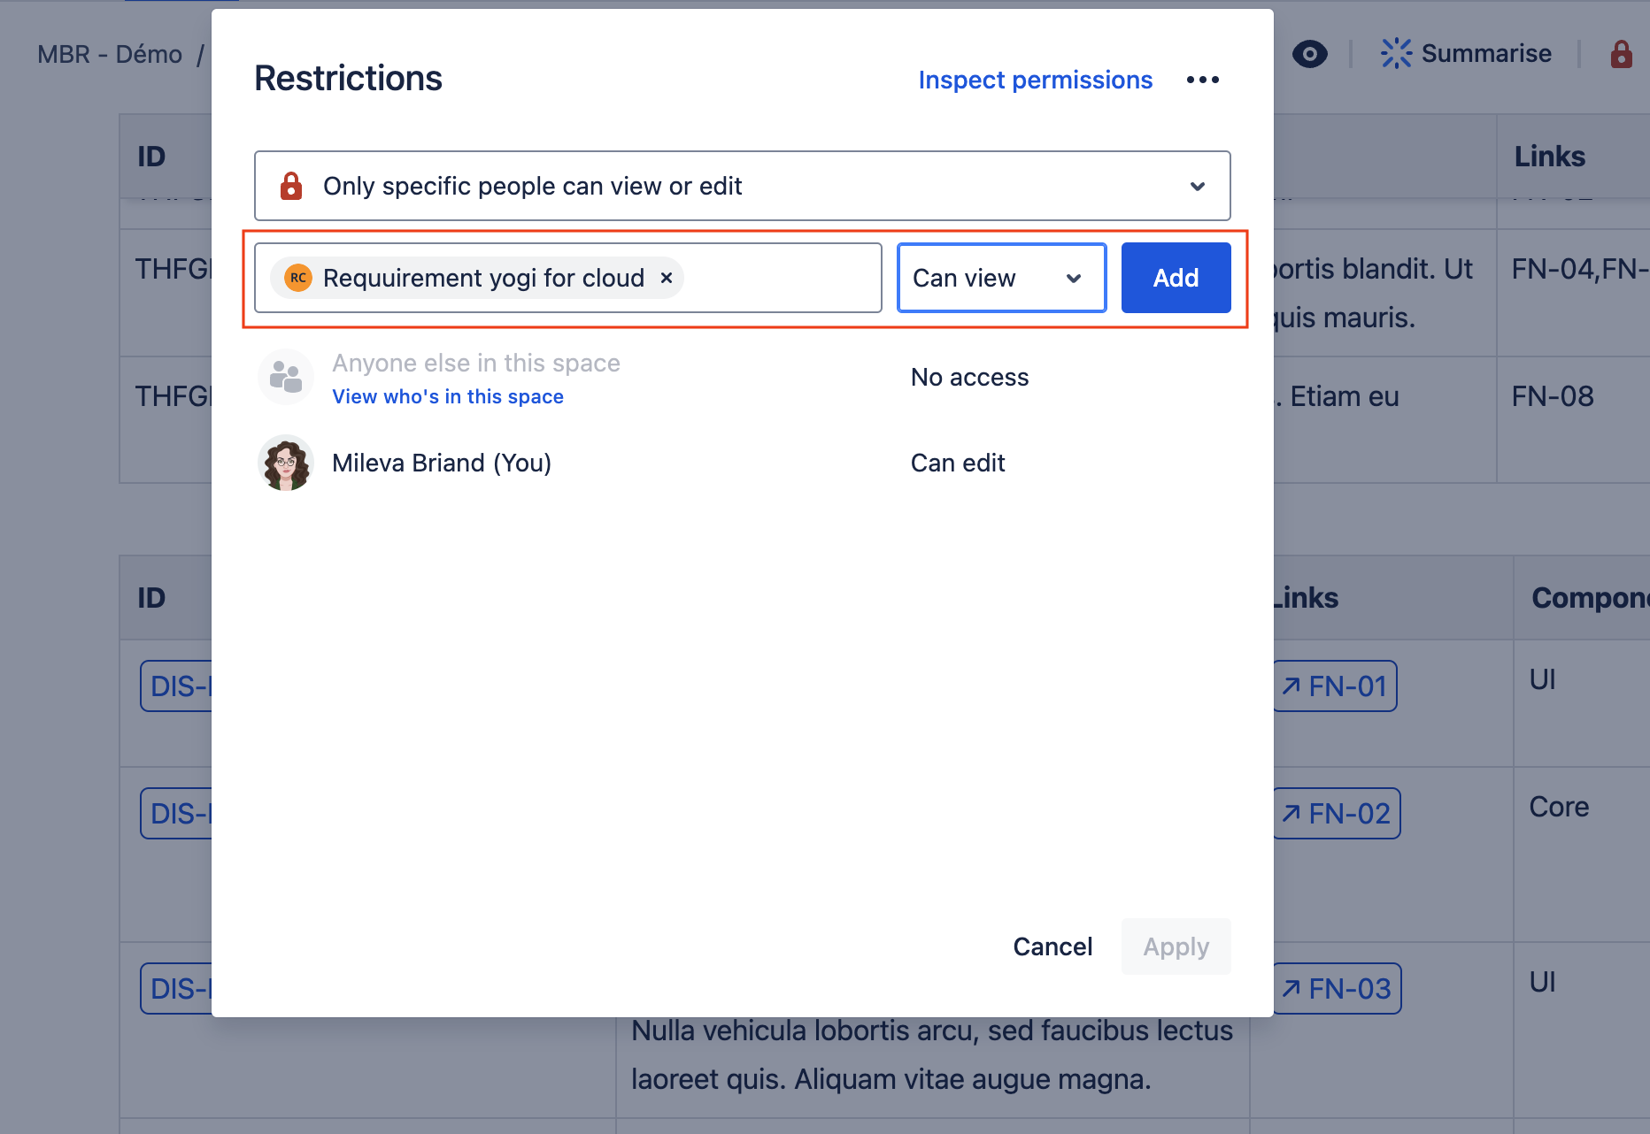Click the group silhouette icon for this space
Image resolution: width=1650 pixels, height=1134 pixels.
pyautogui.click(x=285, y=376)
